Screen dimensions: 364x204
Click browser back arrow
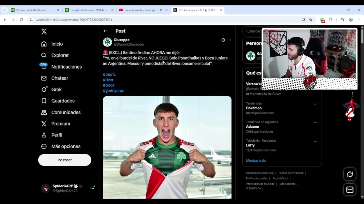[x=5, y=20]
